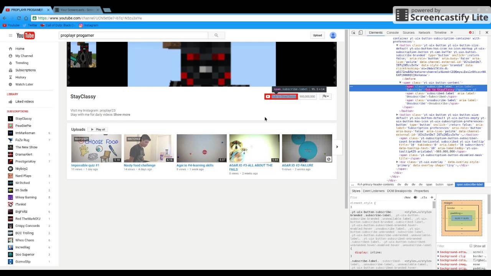Click the browser forward arrow
491x276 pixels.
pos(12,18)
